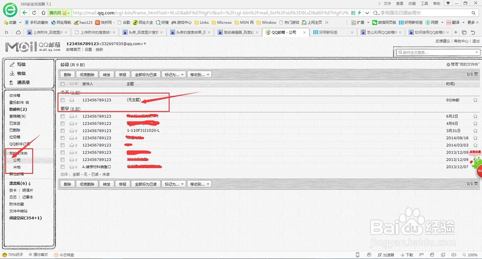Open 快折网 bookmark
Screen dimensions: 482x259
pos(104,23)
